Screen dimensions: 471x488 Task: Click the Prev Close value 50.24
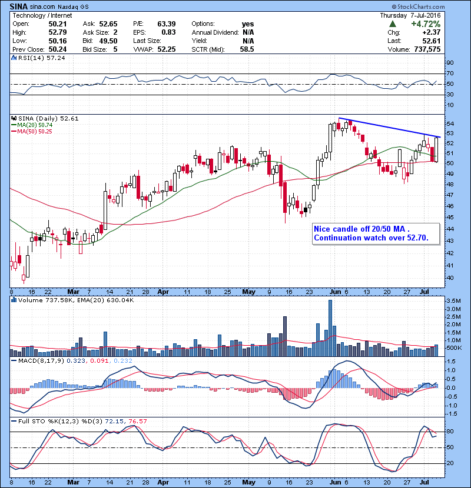pos(58,49)
